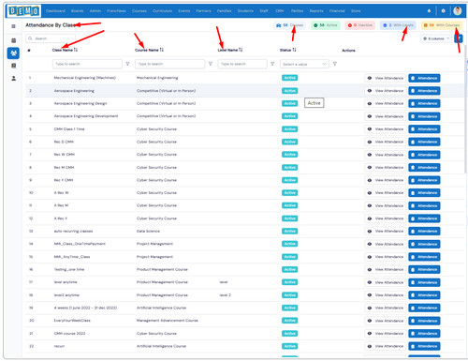Open the Students menu
The image size is (468, 361).
(245, 11)
